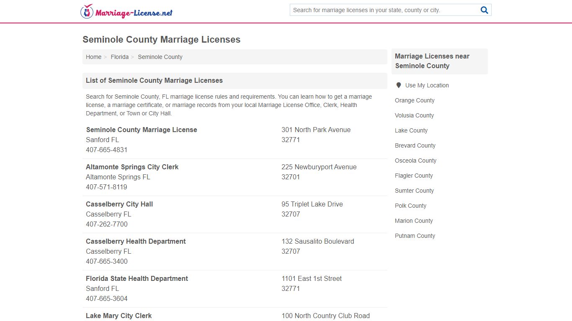Click the Seminole County Marriage Licenses page heading
Viewport: 572px width, 321px height.
162,40
